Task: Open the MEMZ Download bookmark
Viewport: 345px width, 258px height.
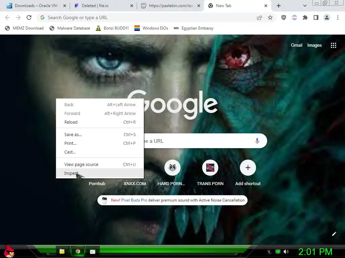Action: click(24, 28)
